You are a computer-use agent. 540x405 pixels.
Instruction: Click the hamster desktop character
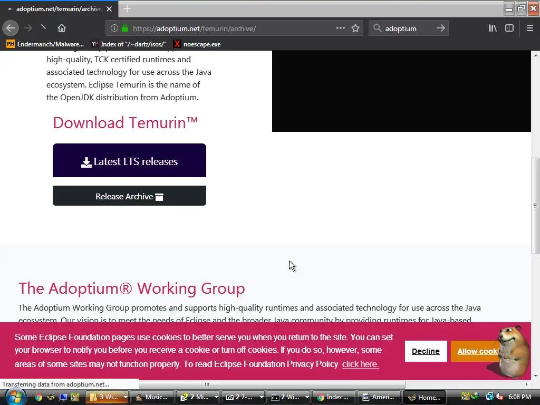(513, 351)
